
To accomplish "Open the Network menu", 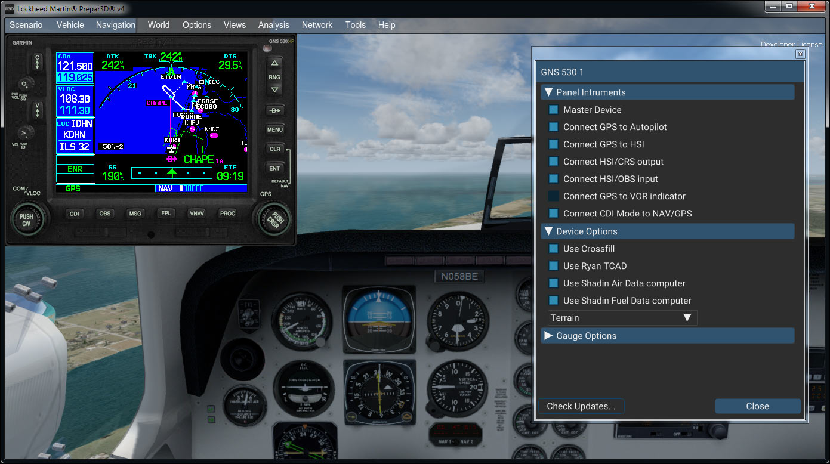I will click(x=317, y=25).
